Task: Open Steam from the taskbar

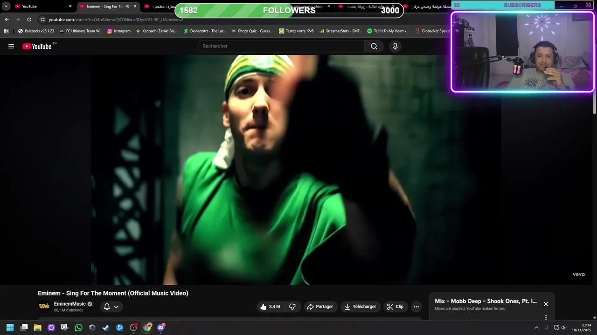Action: coord(106,328)
